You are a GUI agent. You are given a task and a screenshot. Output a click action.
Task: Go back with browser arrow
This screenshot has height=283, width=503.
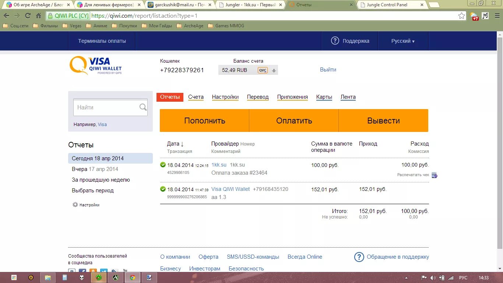pyautogui.click(x=6, y=16)
